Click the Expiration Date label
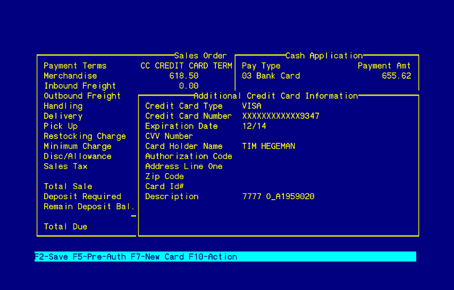This screenshot has width=454, height=290. tap(181, 126)
